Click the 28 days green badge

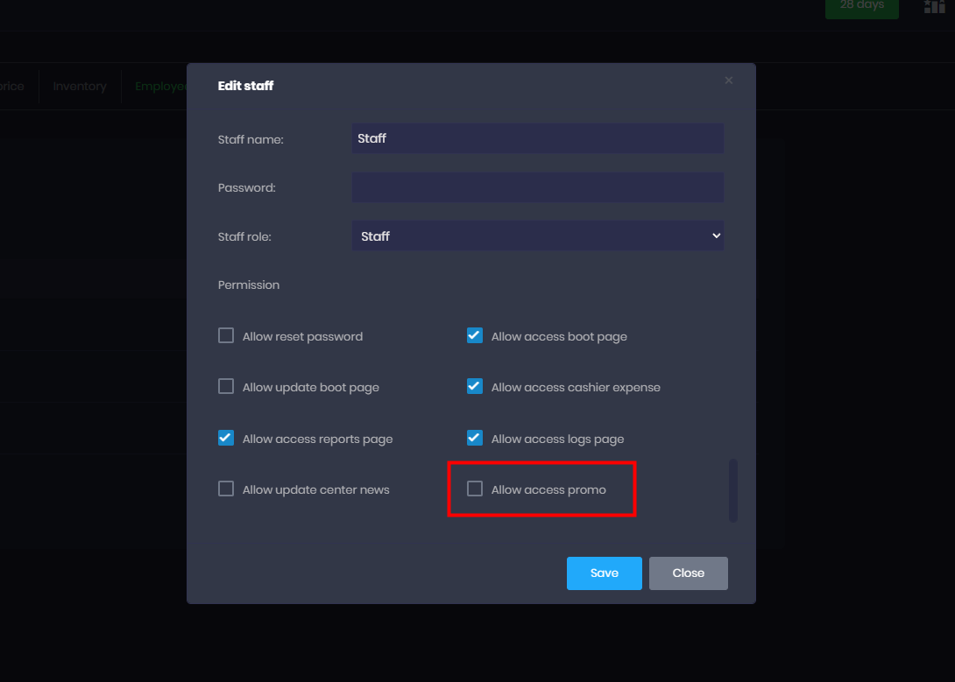(x=862, y=7)
